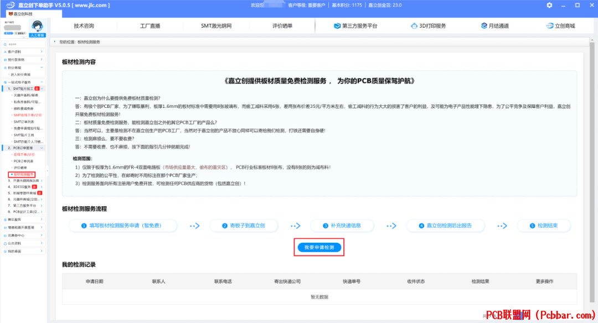Expand the 客户资料 section chevron
Image resolution: width=598 pixels, height=323 pixels.
pos(42,51)
